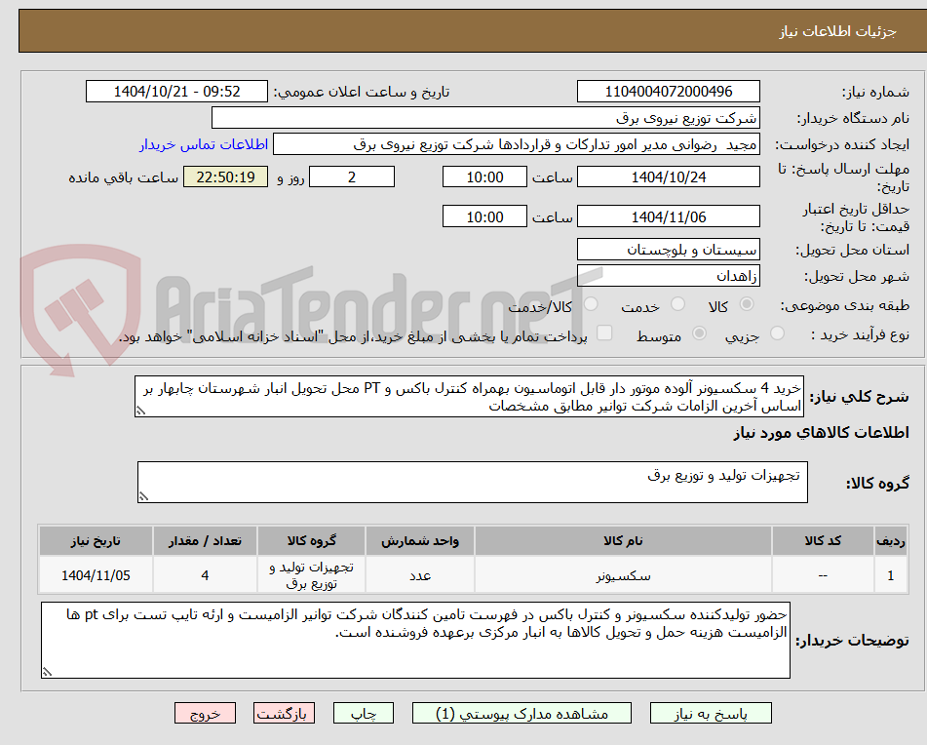The image size is (927, 745).
Task: Click the تاریخ و ساعت اعلان عمومی field
Action: (175, 91)
